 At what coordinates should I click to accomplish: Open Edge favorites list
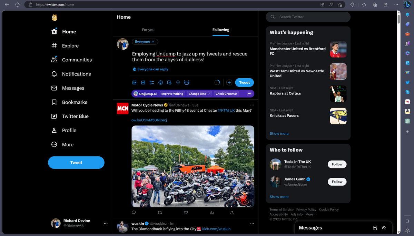(x=364, y=5)
